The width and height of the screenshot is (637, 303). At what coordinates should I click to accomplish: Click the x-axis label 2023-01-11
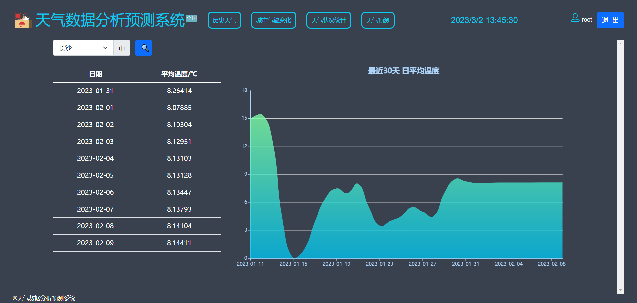point(250,264)
